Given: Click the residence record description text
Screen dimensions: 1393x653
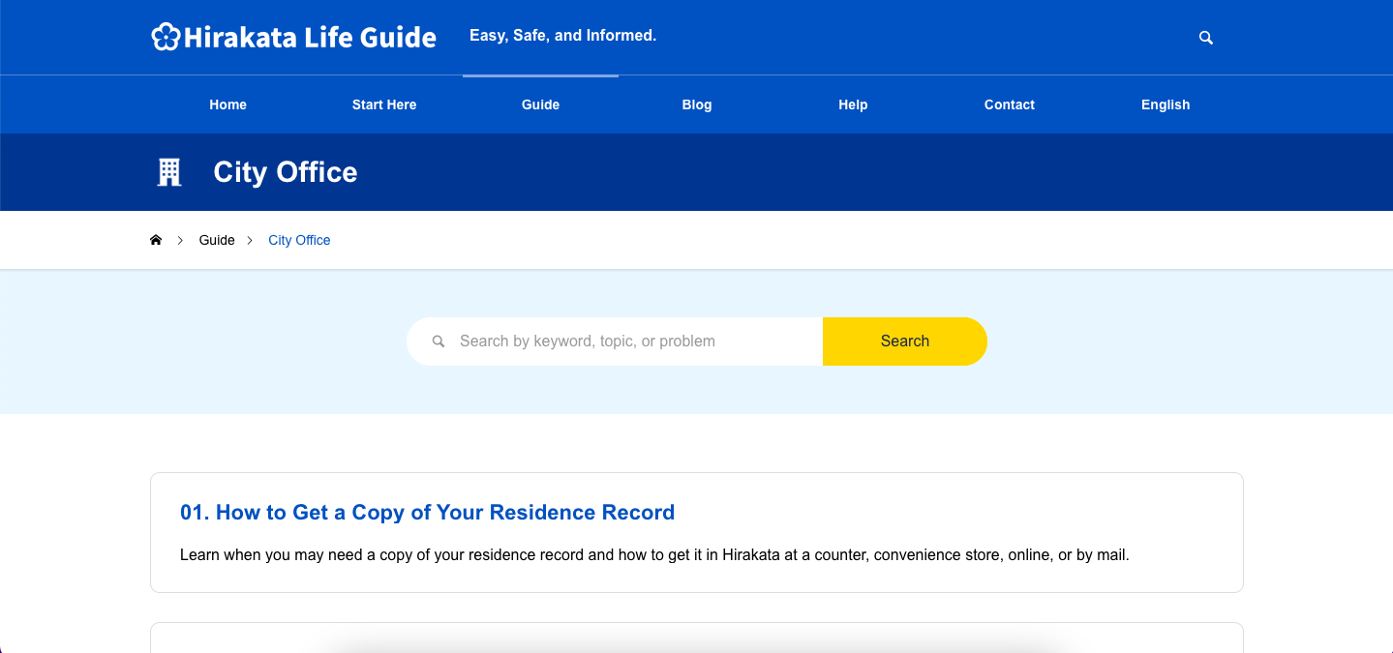Looking at the screenshot, I should (x=654, y=555).
